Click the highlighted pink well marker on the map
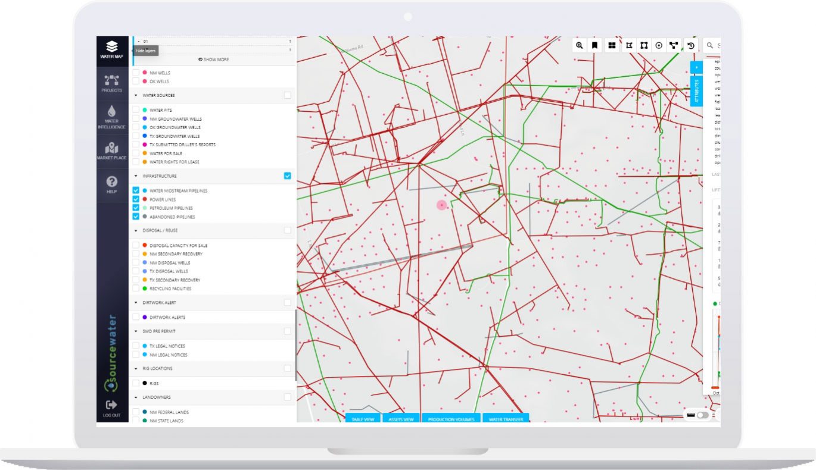Screen dimensions: 816x470 tap(441, 205)
